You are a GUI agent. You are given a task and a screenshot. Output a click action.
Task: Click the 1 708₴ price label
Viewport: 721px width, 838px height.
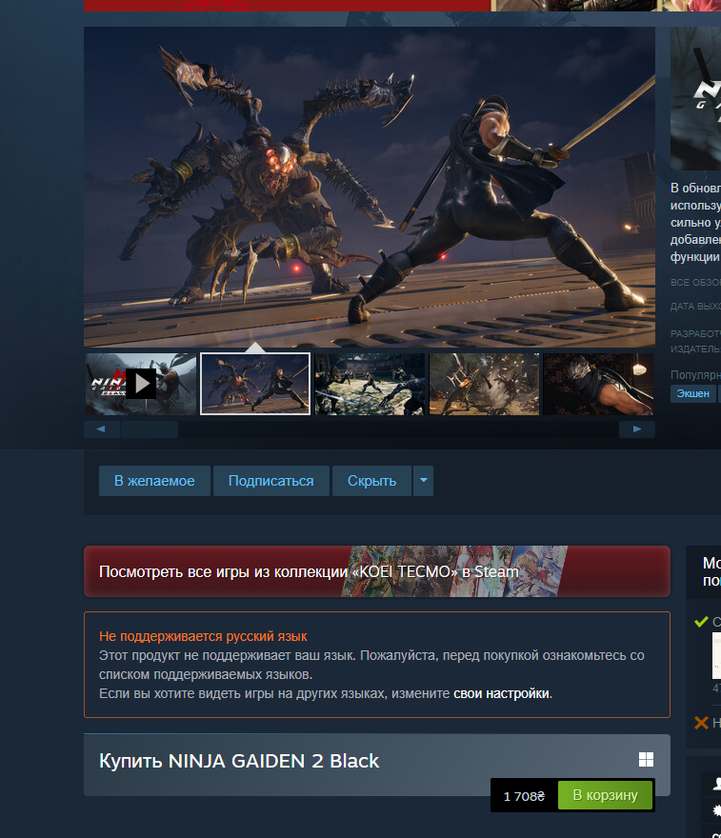coord(524,796)
